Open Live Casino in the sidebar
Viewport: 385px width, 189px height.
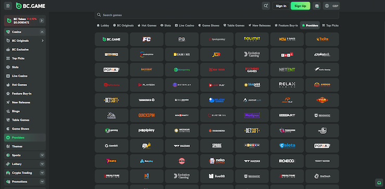coord(25,76)
